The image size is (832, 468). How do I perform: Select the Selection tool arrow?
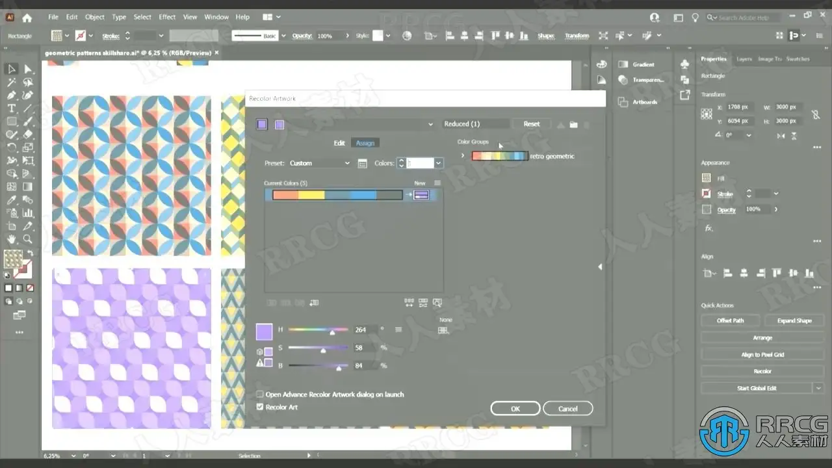12,69
